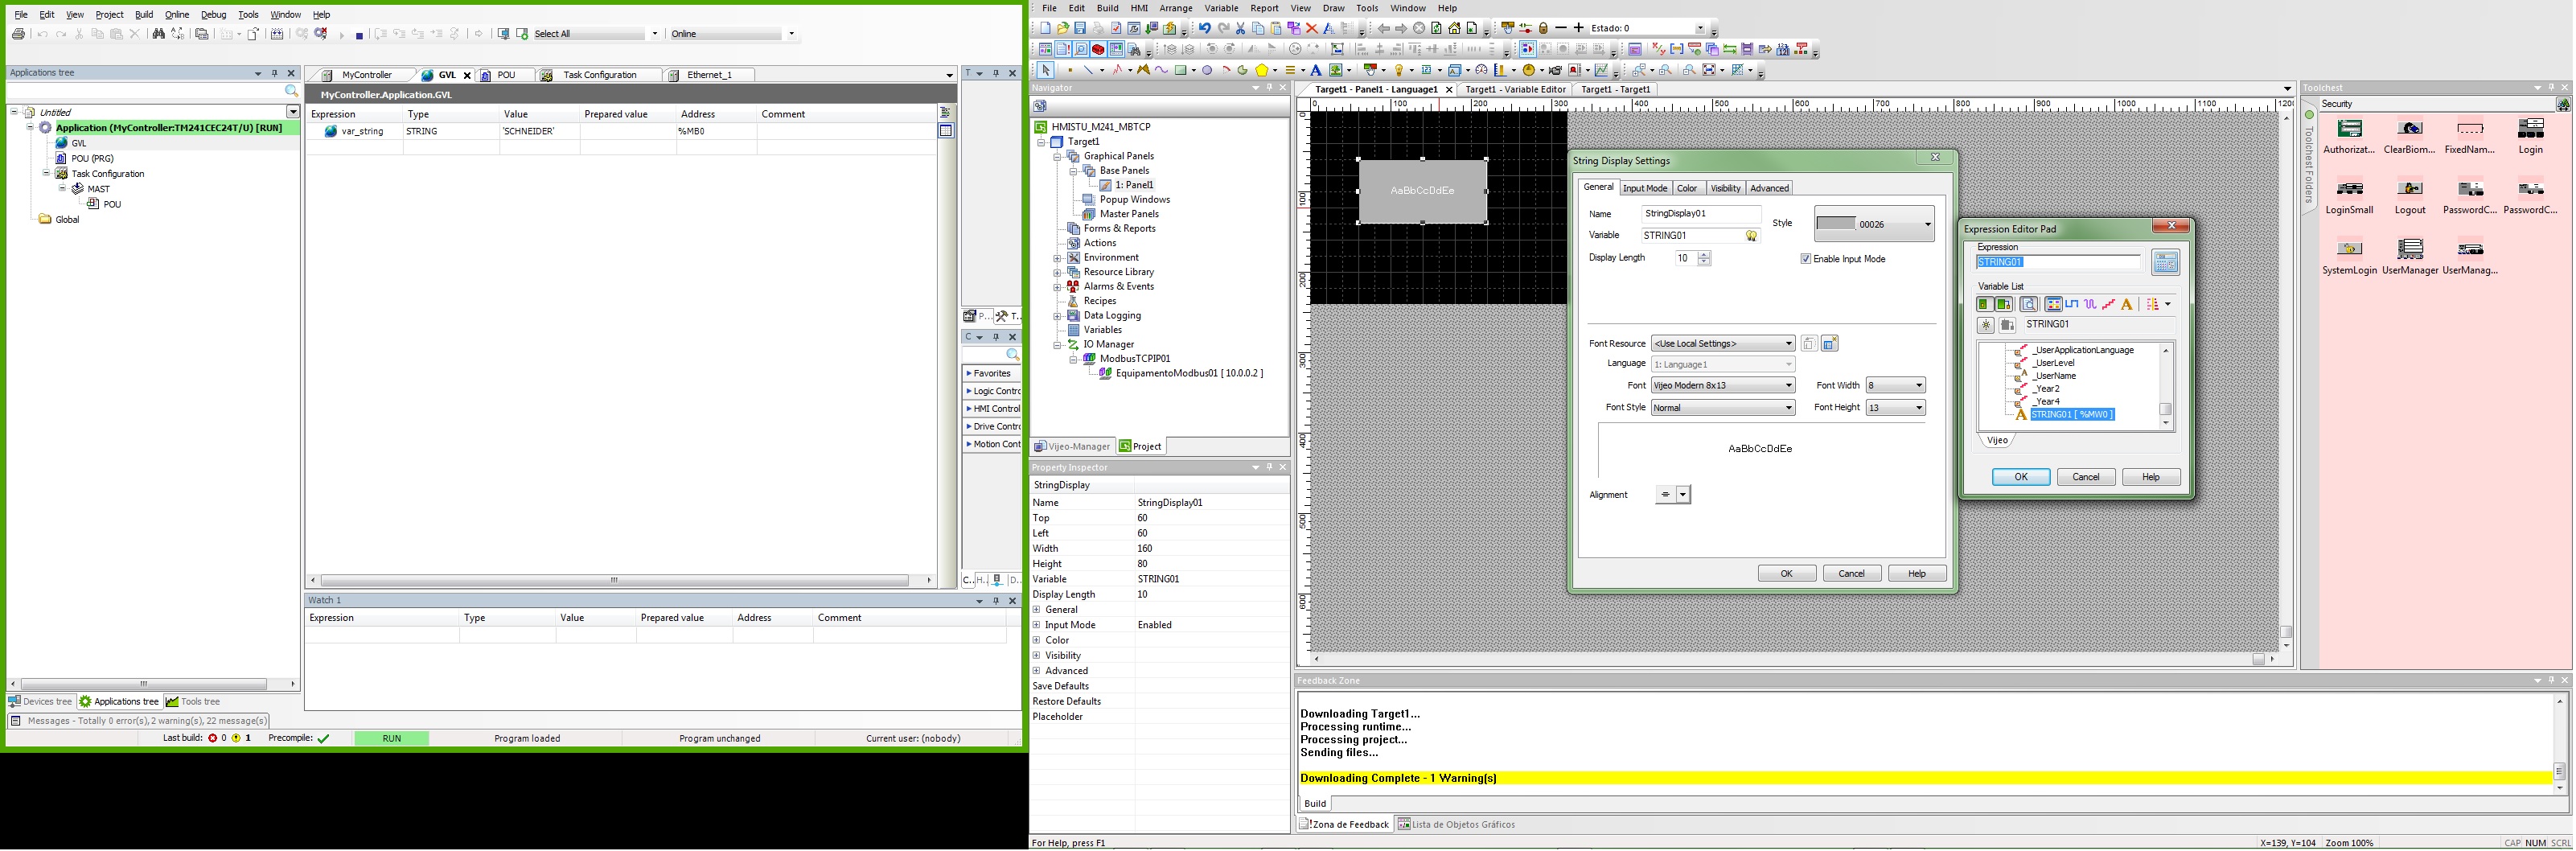Select the purple Ellipse drawing tool

coord(1208,70)
